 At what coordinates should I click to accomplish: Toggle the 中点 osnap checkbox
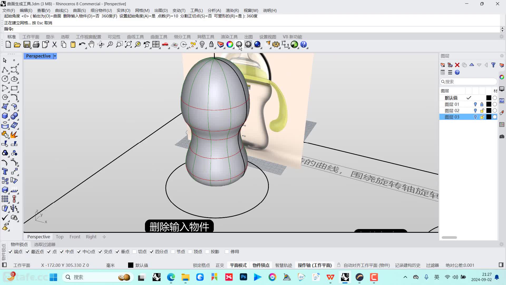62,252
